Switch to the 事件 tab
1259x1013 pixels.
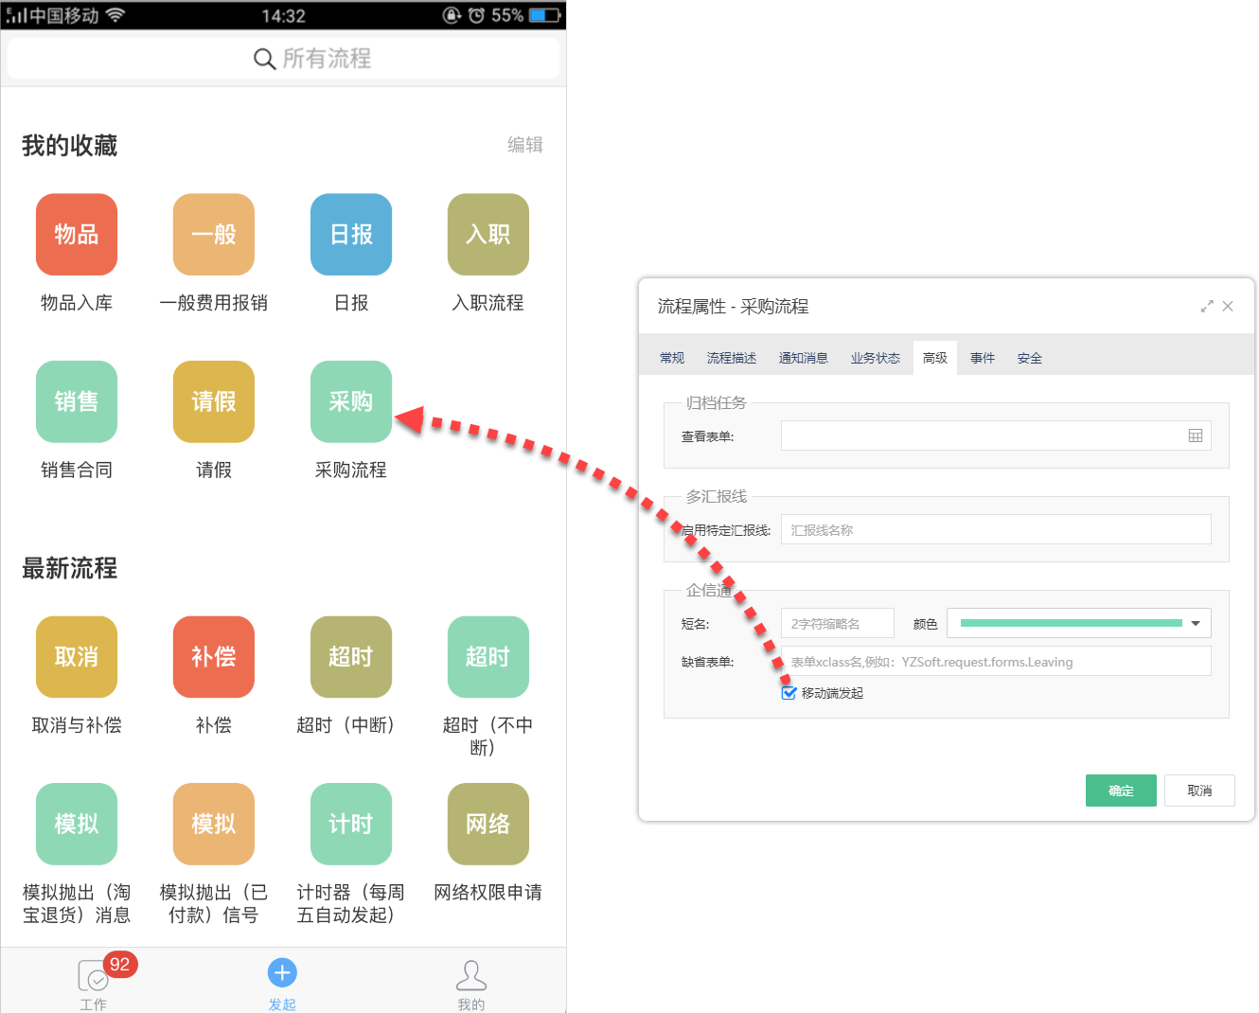983,358
